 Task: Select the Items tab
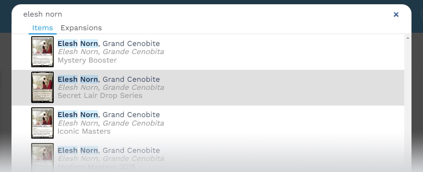coord(42,28)
